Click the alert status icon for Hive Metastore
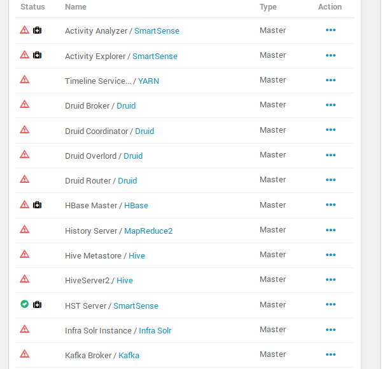Viewport: 383px width, 369px height. point(25,254)
